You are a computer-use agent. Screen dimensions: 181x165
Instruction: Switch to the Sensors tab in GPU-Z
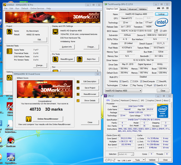pos(123,9)
